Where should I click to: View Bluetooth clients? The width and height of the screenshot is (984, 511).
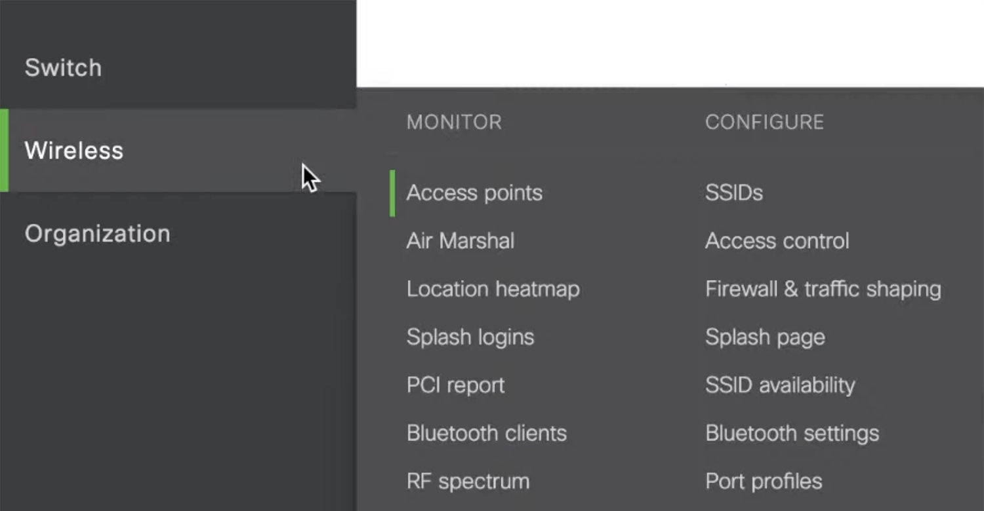coord(487,432)
